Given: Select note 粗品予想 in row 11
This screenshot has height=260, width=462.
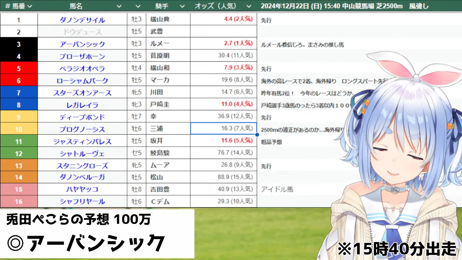Looking at the screenshot, I should click(271, 142).
